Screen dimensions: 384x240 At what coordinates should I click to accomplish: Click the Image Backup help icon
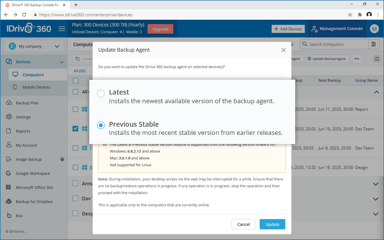pos(62,159)
